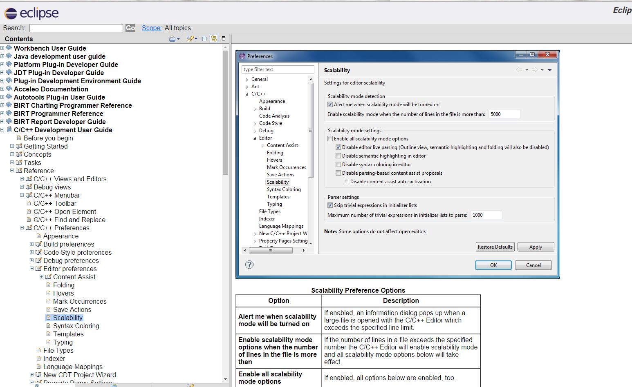This screenshot has width=632, height=387.
Task: Expand General in the Preferences dialog tree
Action: point(247,80)
